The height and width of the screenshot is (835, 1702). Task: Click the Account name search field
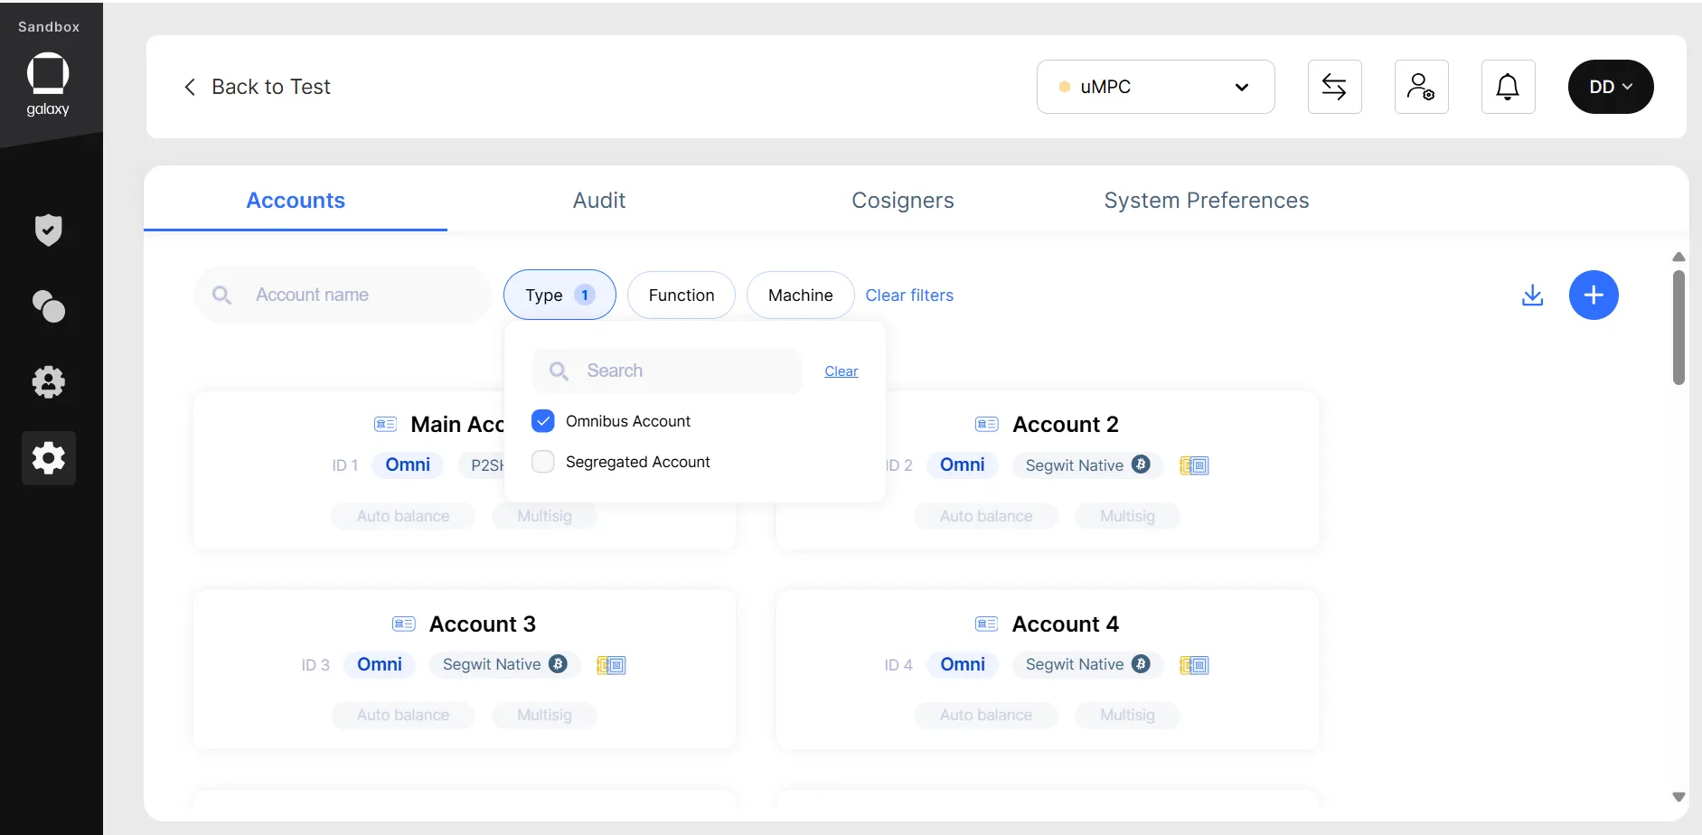click(343, 295)
